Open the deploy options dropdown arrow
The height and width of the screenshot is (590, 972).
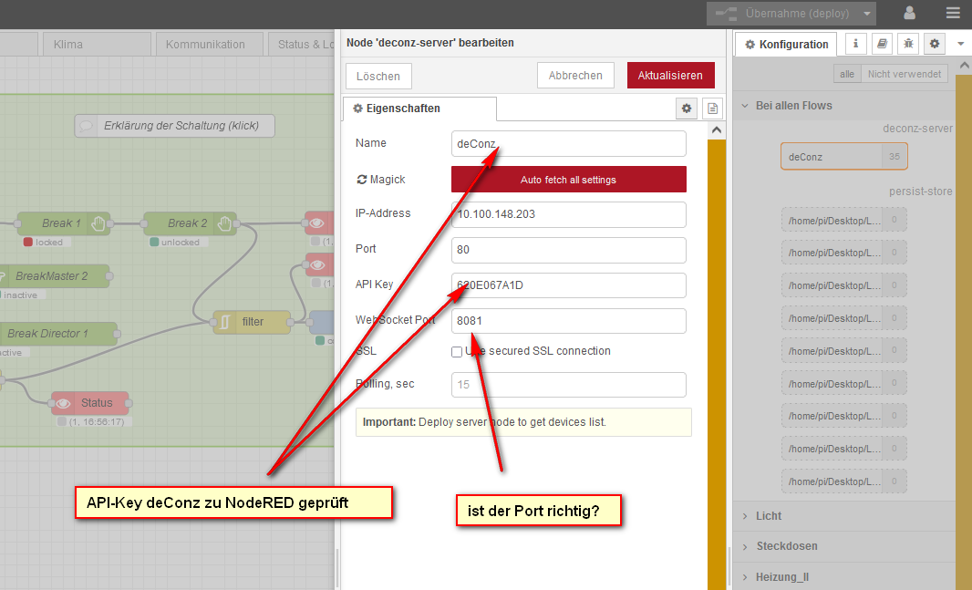coord(867,14)
